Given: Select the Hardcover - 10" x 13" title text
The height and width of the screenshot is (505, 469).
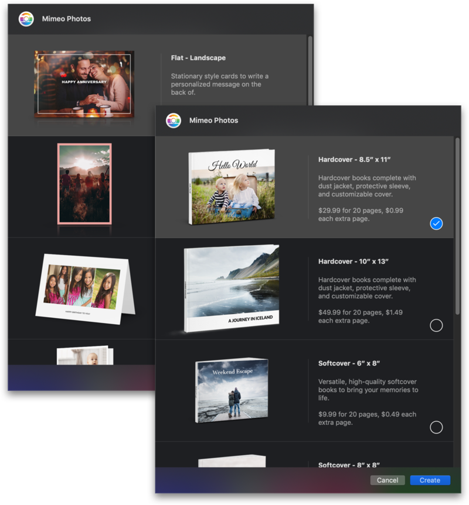Looking at the screenshot, I should tap(353, 261).
